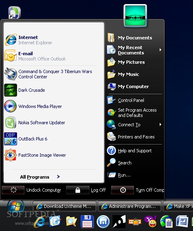Launch Dark Crusade game icon
The width and height of the screenshot is (193, 231).
[x=11, y=90]
